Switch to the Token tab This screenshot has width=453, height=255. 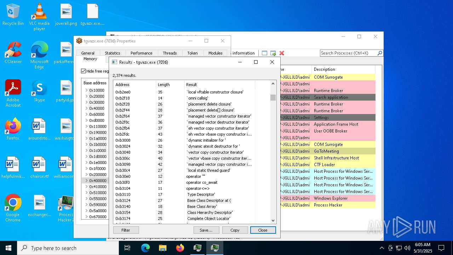(193, 53)
